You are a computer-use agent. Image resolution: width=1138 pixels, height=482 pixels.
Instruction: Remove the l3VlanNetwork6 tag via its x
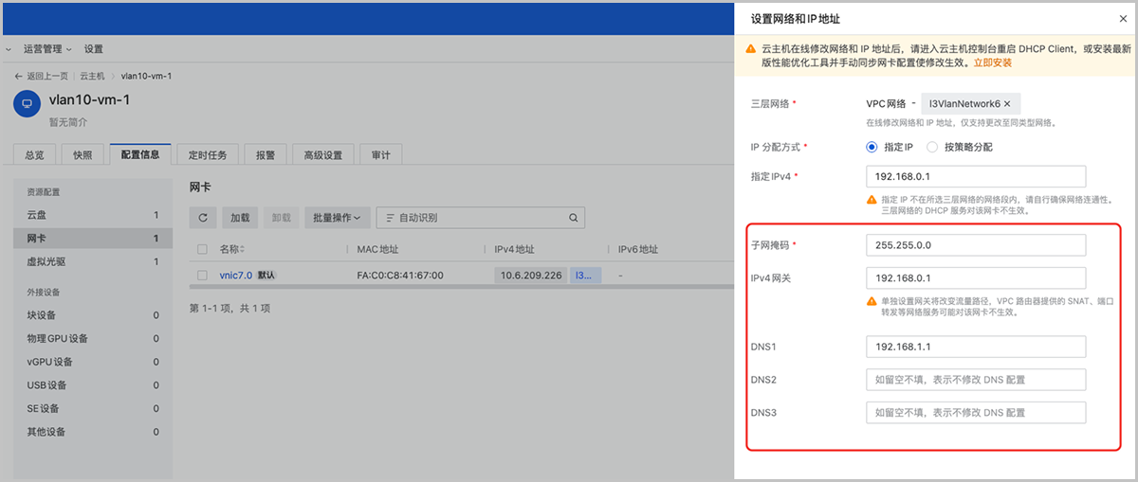1007,103
